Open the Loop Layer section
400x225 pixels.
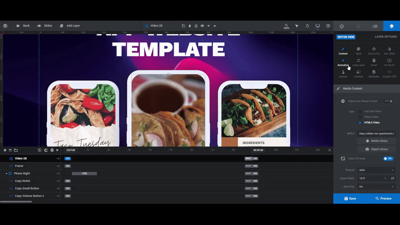pyautogui.click(x=358, y=62)
